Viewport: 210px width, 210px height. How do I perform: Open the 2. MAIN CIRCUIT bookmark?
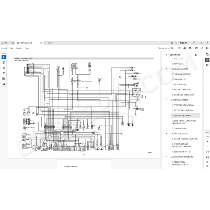pos(179,79)
